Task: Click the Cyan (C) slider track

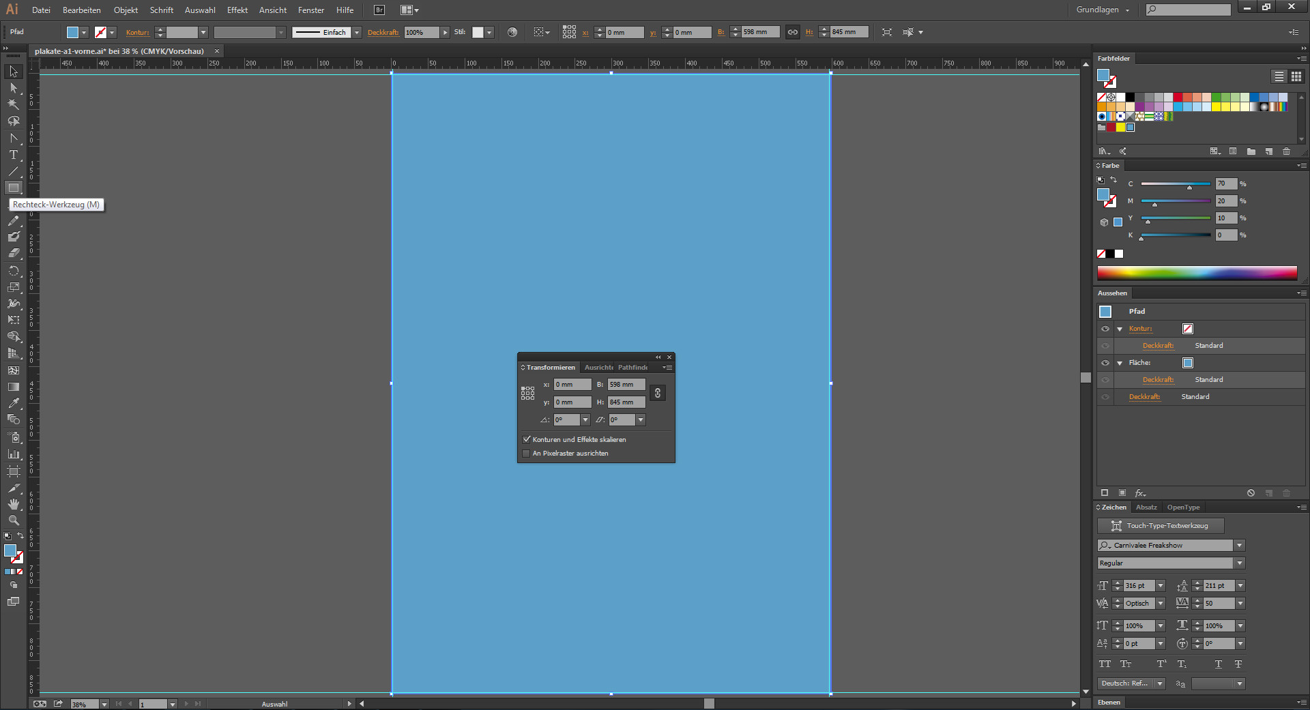Action: coord(1176,183)
